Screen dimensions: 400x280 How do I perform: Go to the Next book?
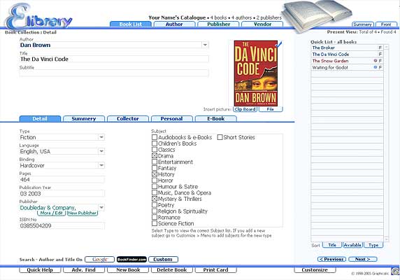[363, 259]
